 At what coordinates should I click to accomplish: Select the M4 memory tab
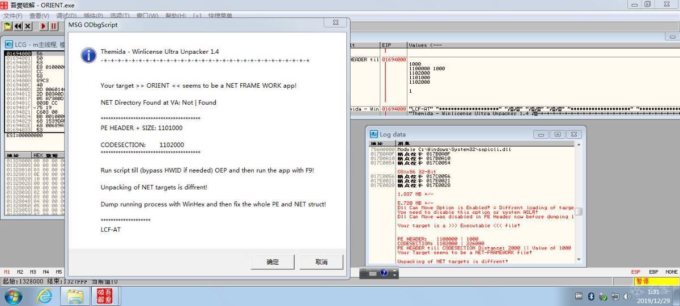pyautogui.click(x=46, y=271)
